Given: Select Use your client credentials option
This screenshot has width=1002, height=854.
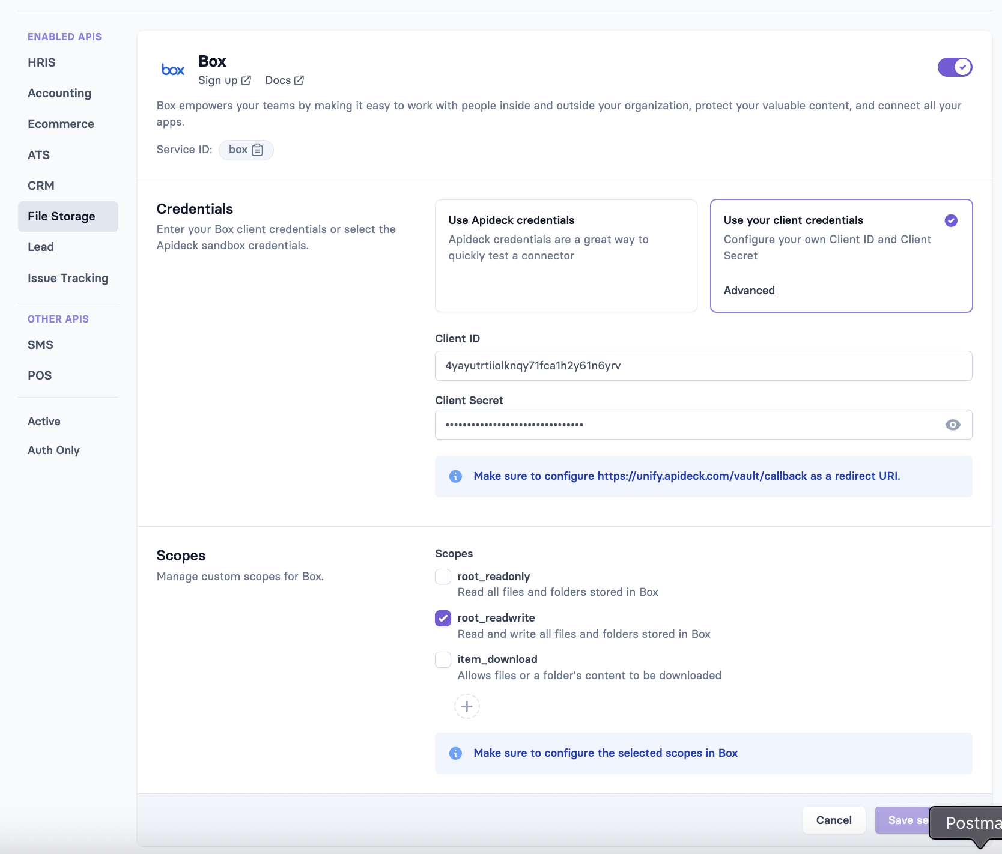Looking at the screenshot, I should (x=841, y=256).
